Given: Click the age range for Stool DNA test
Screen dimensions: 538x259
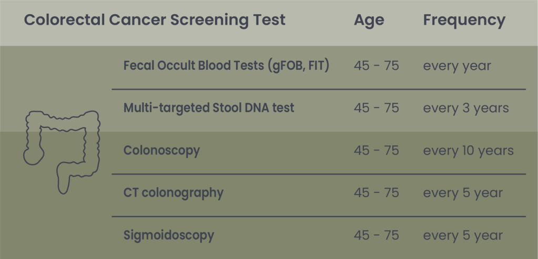Looking at the screenshot, I should (376, 108).
